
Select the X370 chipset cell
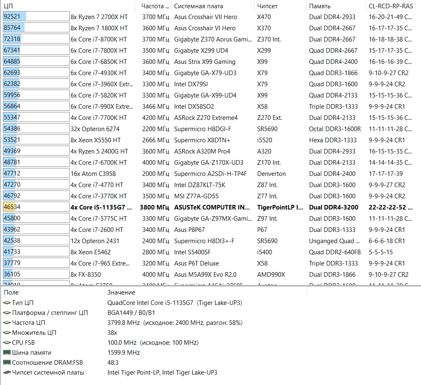click(264, 28)
